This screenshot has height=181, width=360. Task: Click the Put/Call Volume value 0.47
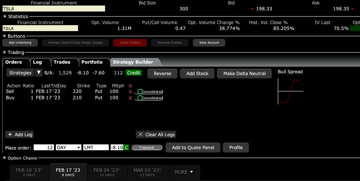[180, 28]
